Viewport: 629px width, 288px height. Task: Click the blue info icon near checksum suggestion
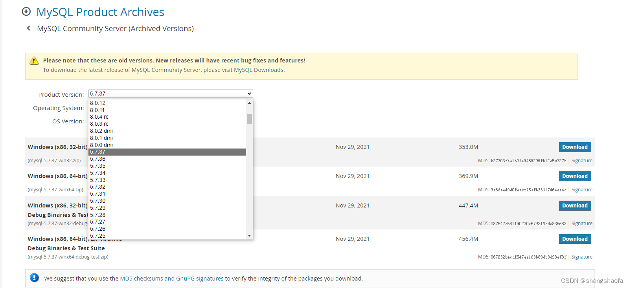35,278
